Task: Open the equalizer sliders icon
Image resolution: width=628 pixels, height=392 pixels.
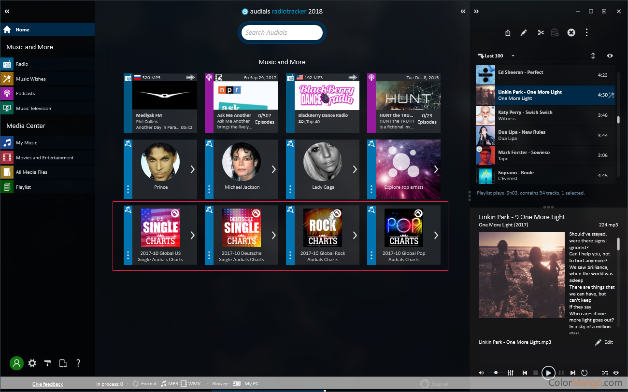Action: click(x=511, y=373)
